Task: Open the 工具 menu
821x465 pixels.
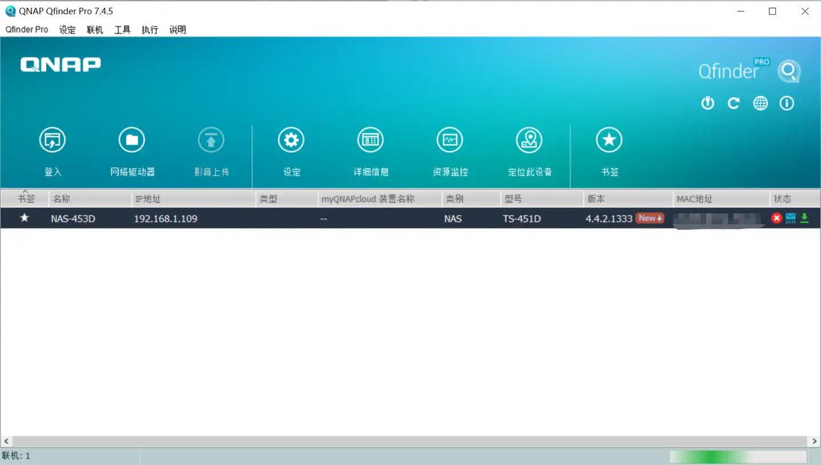Action: coord(122,30)
